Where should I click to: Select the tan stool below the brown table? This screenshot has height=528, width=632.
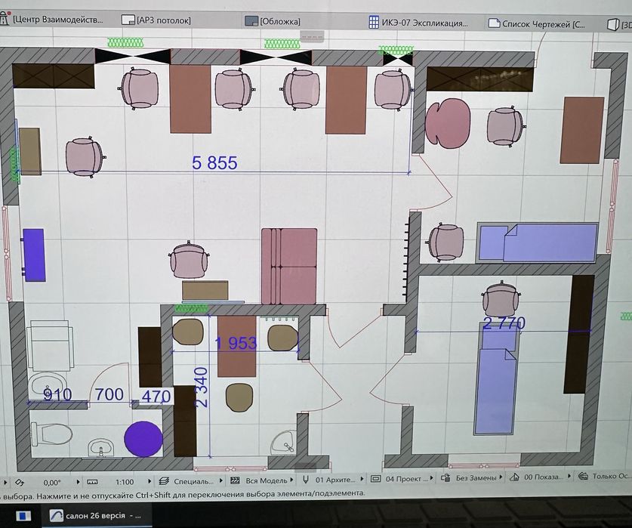(239, 397)
